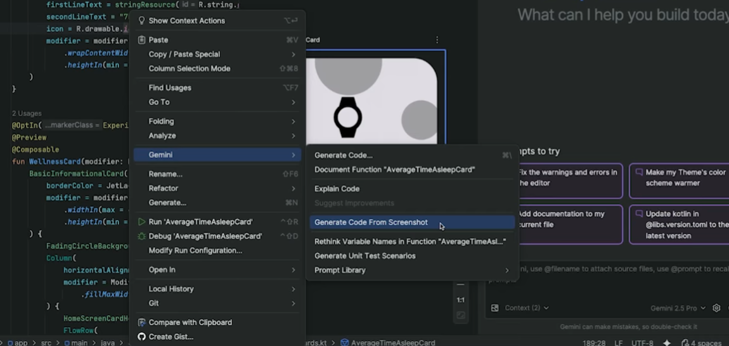The width and height of the screenshot is (729, 346).
Task: Open the highlighted Gemini submenu entry
Action: 217,155
